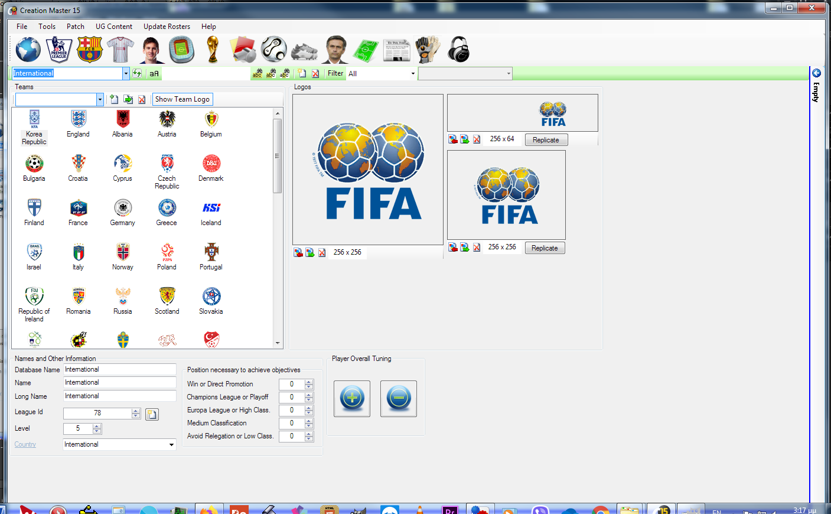Viewport: 831px width, 514px height.
Task: Open the goalkeeper Gloves editor icon
Action: point(428,50)
